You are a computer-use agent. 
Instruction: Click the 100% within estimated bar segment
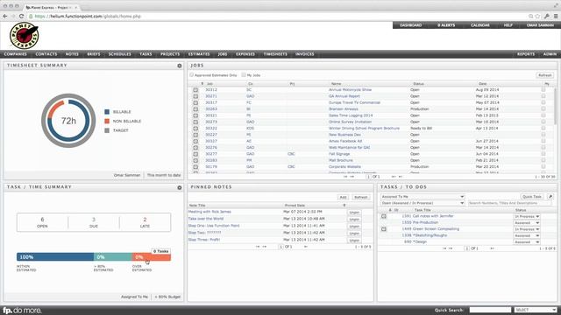coord(55,256)
